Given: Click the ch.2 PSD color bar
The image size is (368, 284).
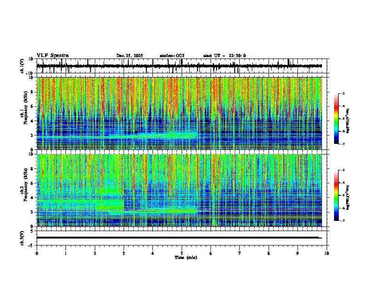Looking at the screenshot, I should [x=336, y=195].
